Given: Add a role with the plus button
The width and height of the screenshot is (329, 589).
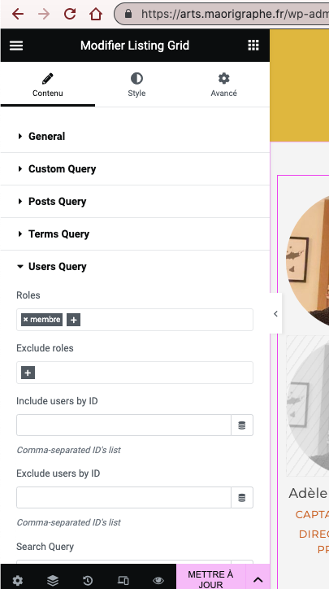Looking at the screenshot, I should click(x=74, y=320).
